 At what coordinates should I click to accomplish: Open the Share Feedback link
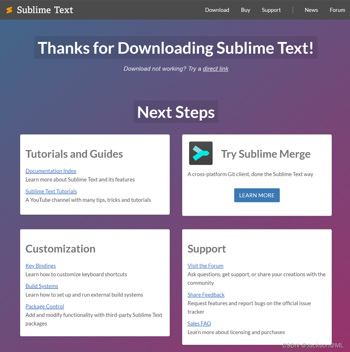coord(206,295)
